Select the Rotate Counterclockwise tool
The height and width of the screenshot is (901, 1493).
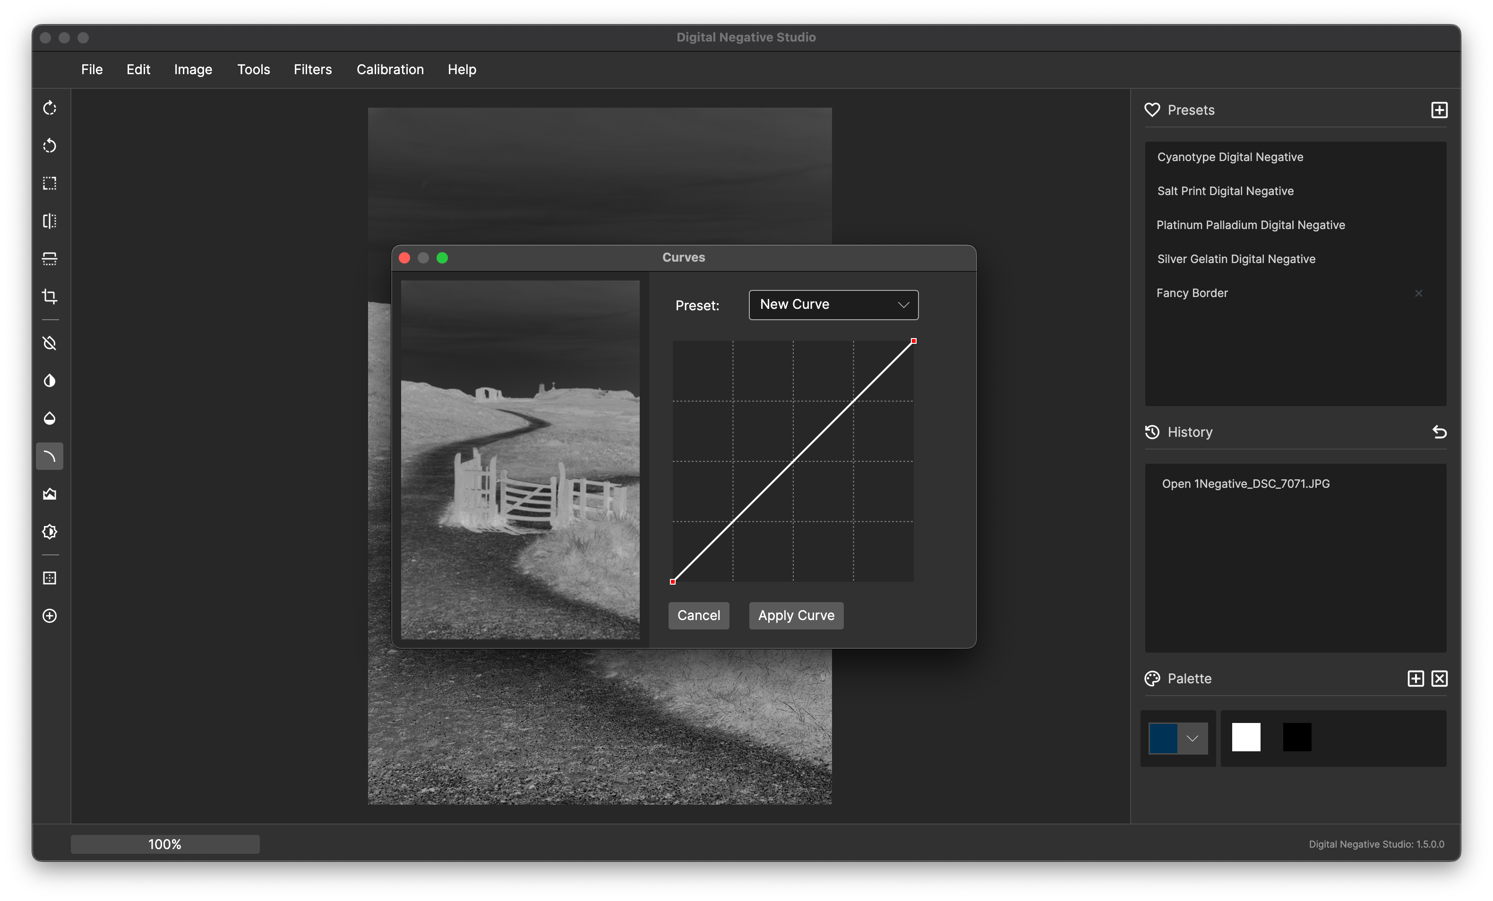tap(49, 146)
